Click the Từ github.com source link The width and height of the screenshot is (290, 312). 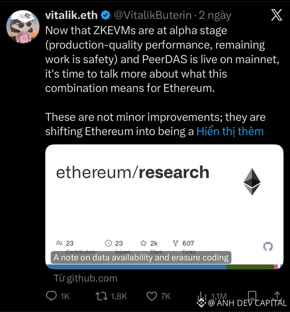pos(85,278)
